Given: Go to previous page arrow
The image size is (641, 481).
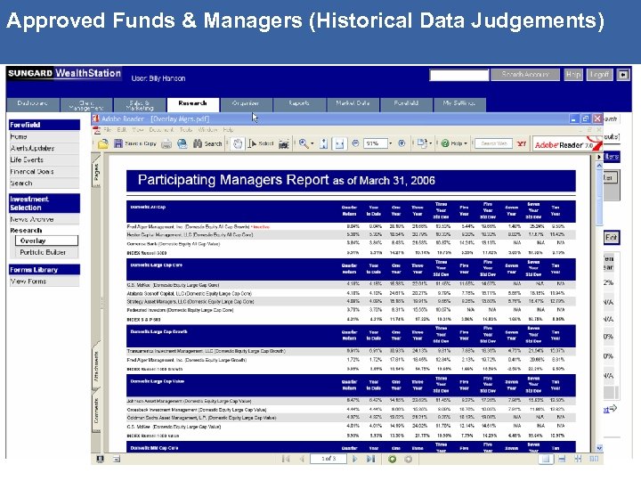Looking at the screenshot, I should point(302,459).
